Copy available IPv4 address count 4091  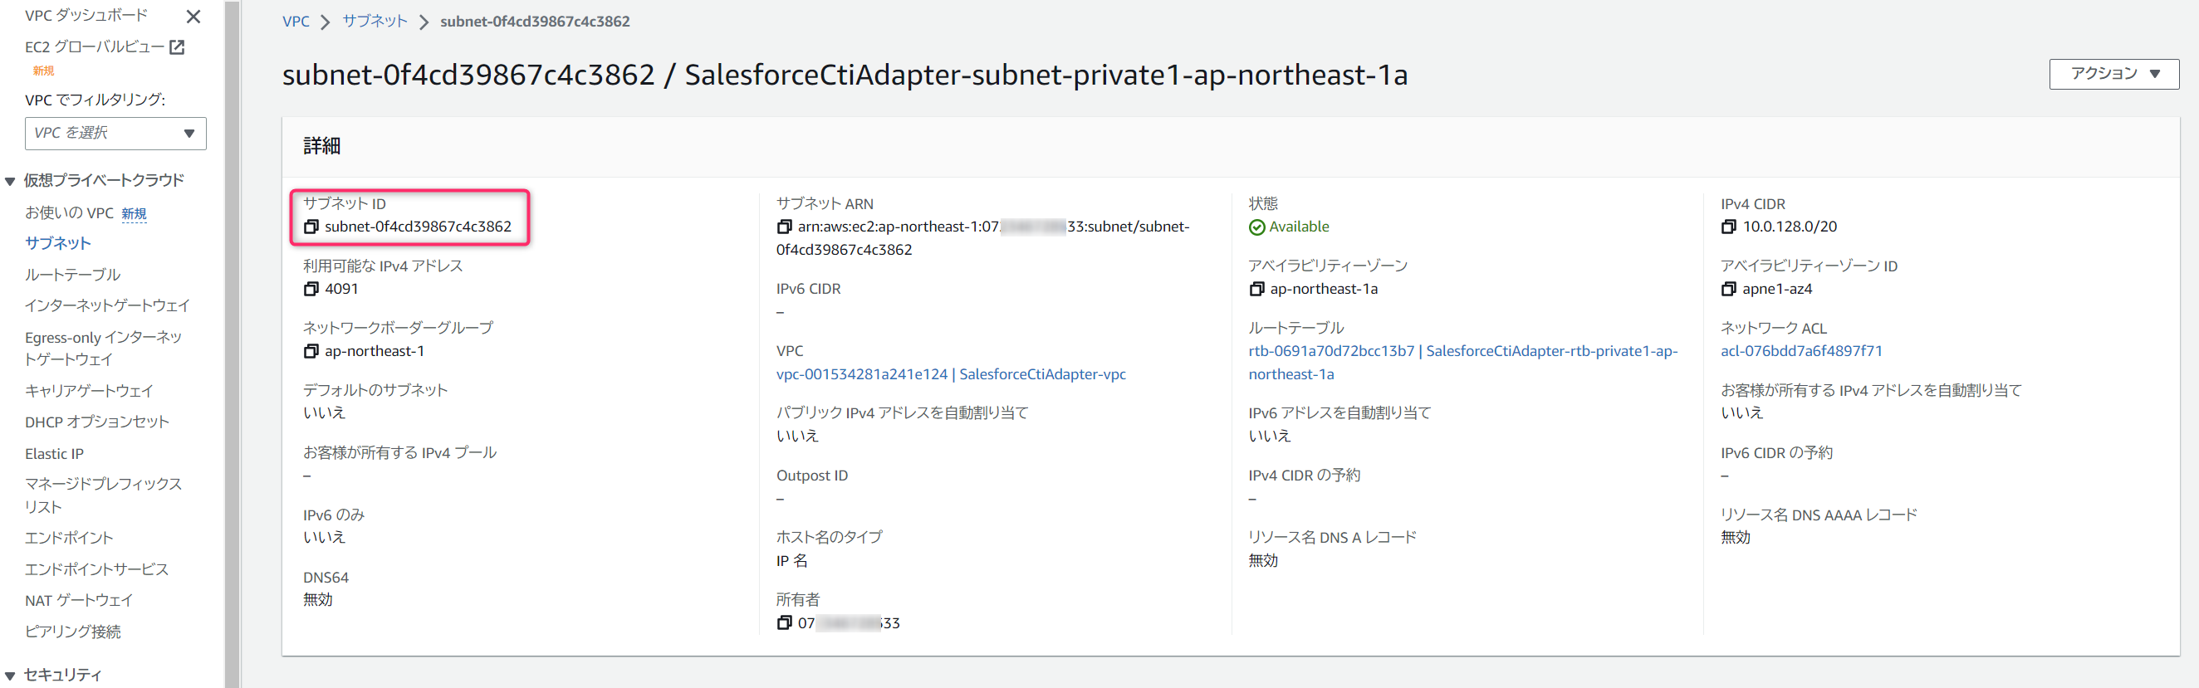coord(311,290)
